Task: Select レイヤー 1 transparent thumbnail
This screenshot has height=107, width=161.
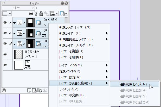Action: coord(19,54)
